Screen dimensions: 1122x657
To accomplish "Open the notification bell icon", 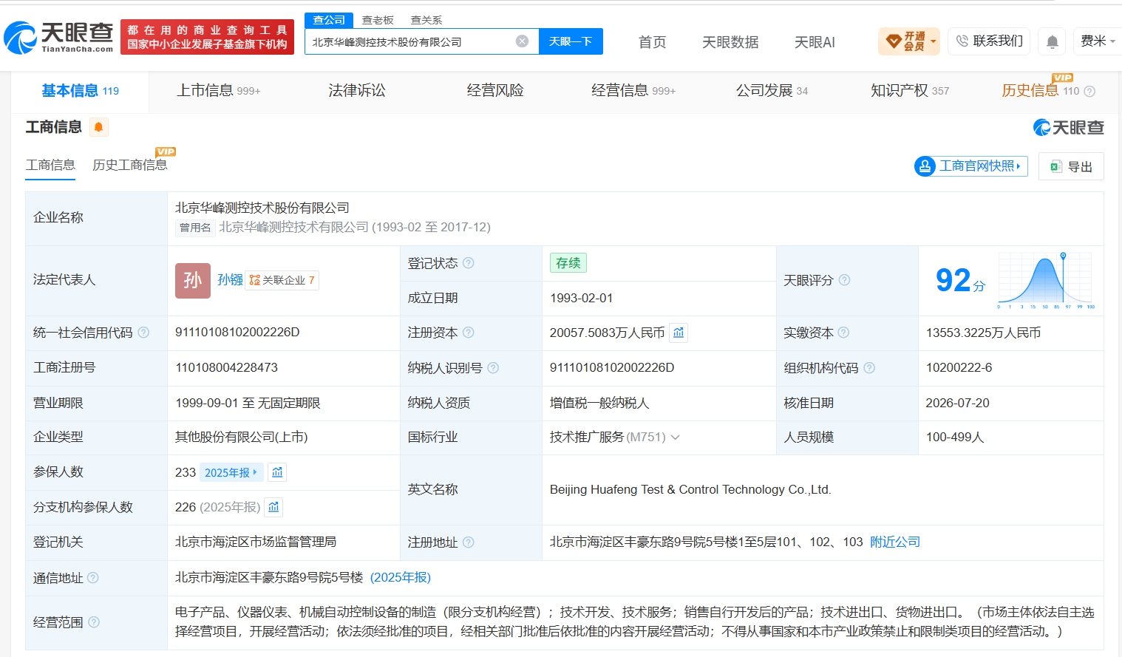I will click(x=1052, y=42).
